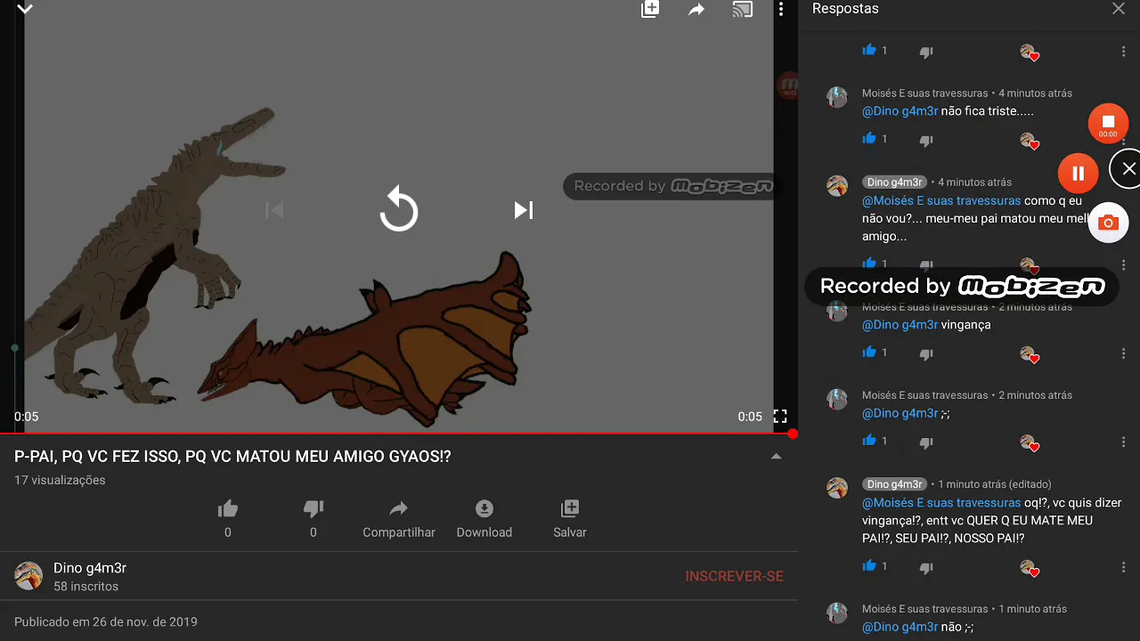Open options for the topmost reply
The image size is (1140, 641).
tap(1124, 52)
